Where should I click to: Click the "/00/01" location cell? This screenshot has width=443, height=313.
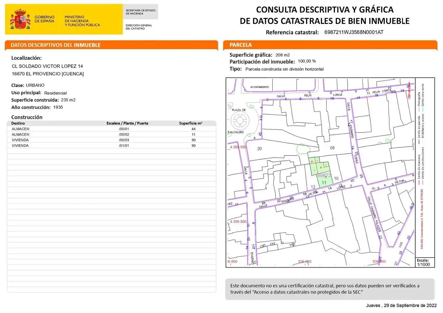124,129
